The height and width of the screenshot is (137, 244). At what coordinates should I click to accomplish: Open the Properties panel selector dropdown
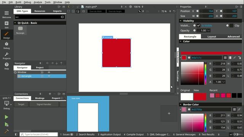pos(206,7)
